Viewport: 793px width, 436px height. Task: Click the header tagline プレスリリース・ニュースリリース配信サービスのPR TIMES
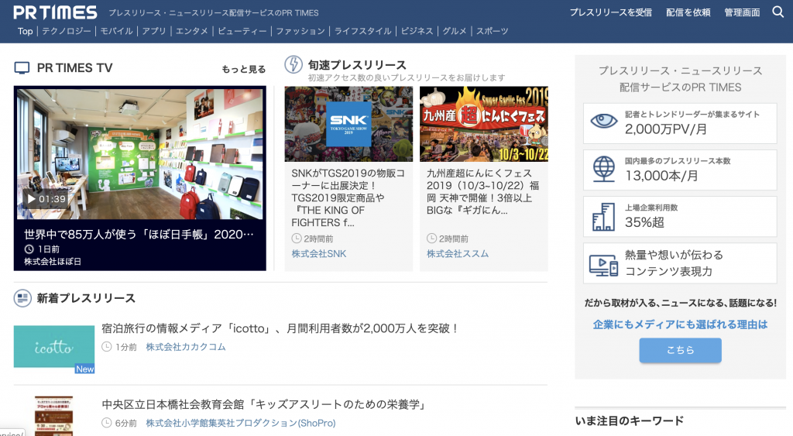coord(214,12)
